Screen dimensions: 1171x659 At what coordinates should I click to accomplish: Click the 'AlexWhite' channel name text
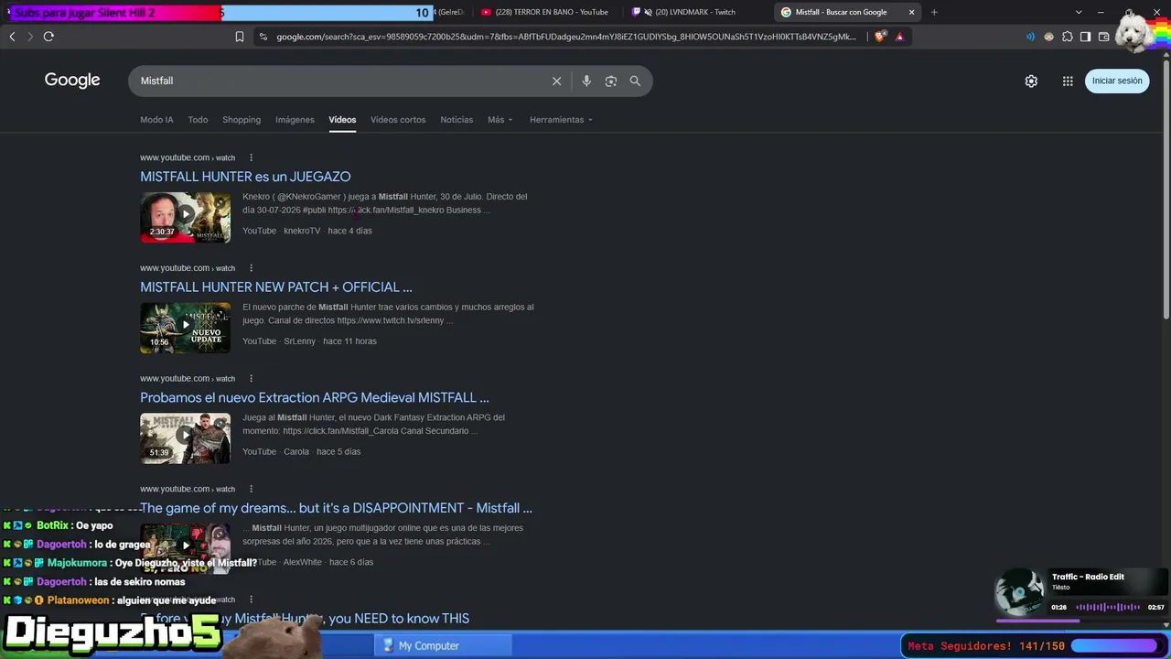(x=302, y=562)
